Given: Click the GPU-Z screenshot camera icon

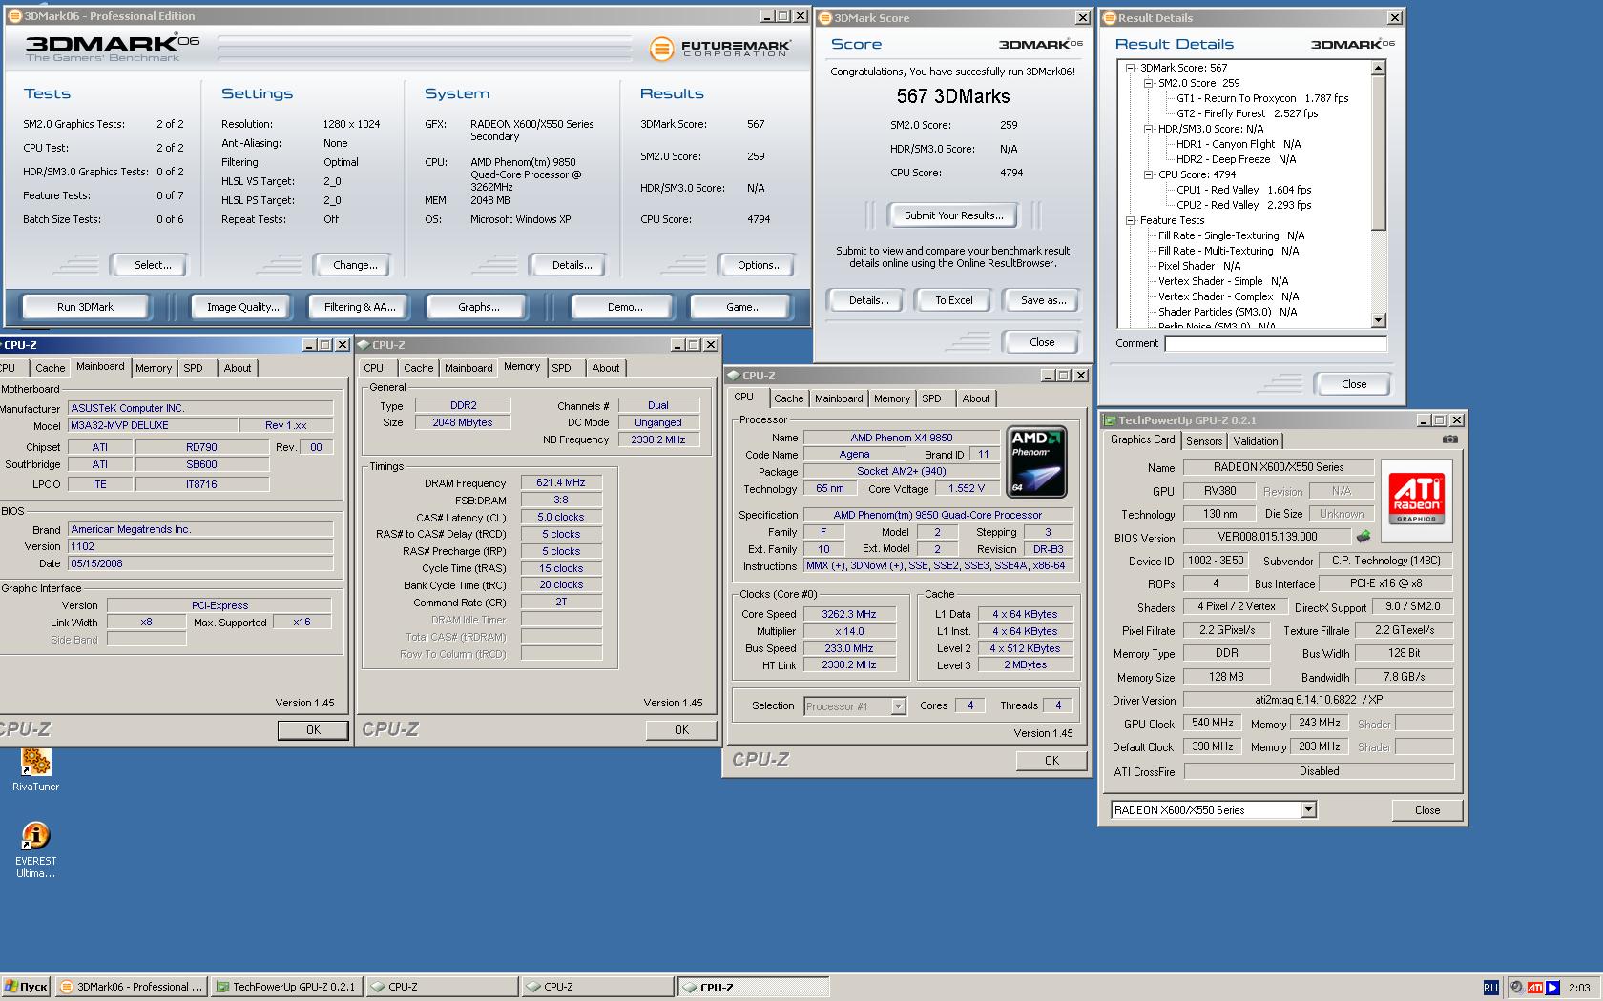Looking at the screenshot, I should (1449, 439).
